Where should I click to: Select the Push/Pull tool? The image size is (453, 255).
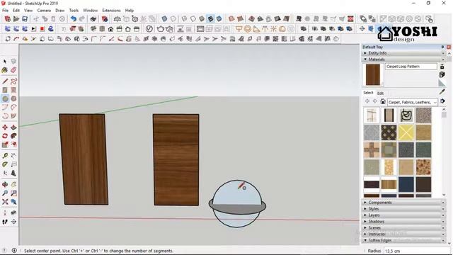(13, 127)
